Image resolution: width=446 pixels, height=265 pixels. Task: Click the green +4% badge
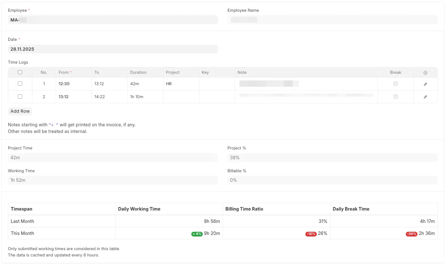coord(197,234)
